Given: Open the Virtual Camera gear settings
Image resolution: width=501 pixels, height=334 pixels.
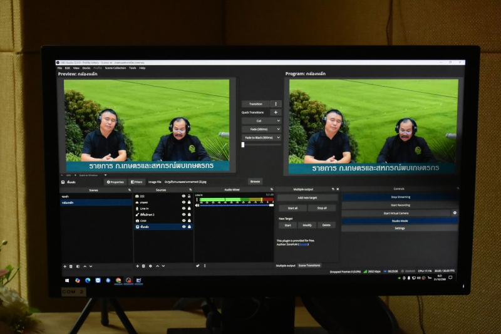Looking at the screenshot, I should [455, 213].
